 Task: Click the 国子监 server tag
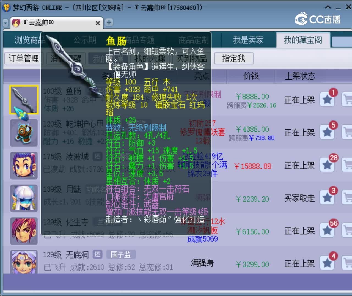pyautogui.click(x=121, y=255)
